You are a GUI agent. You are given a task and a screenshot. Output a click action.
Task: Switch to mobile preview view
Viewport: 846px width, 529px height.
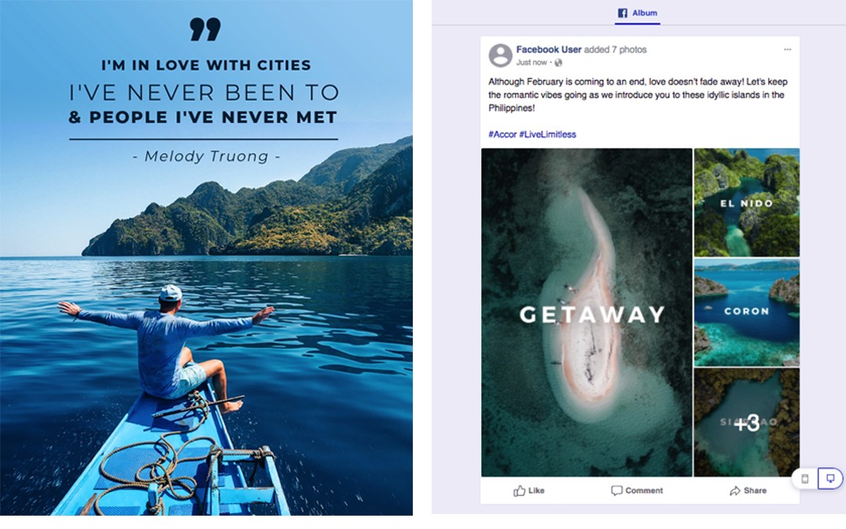[x=805, y=478]
